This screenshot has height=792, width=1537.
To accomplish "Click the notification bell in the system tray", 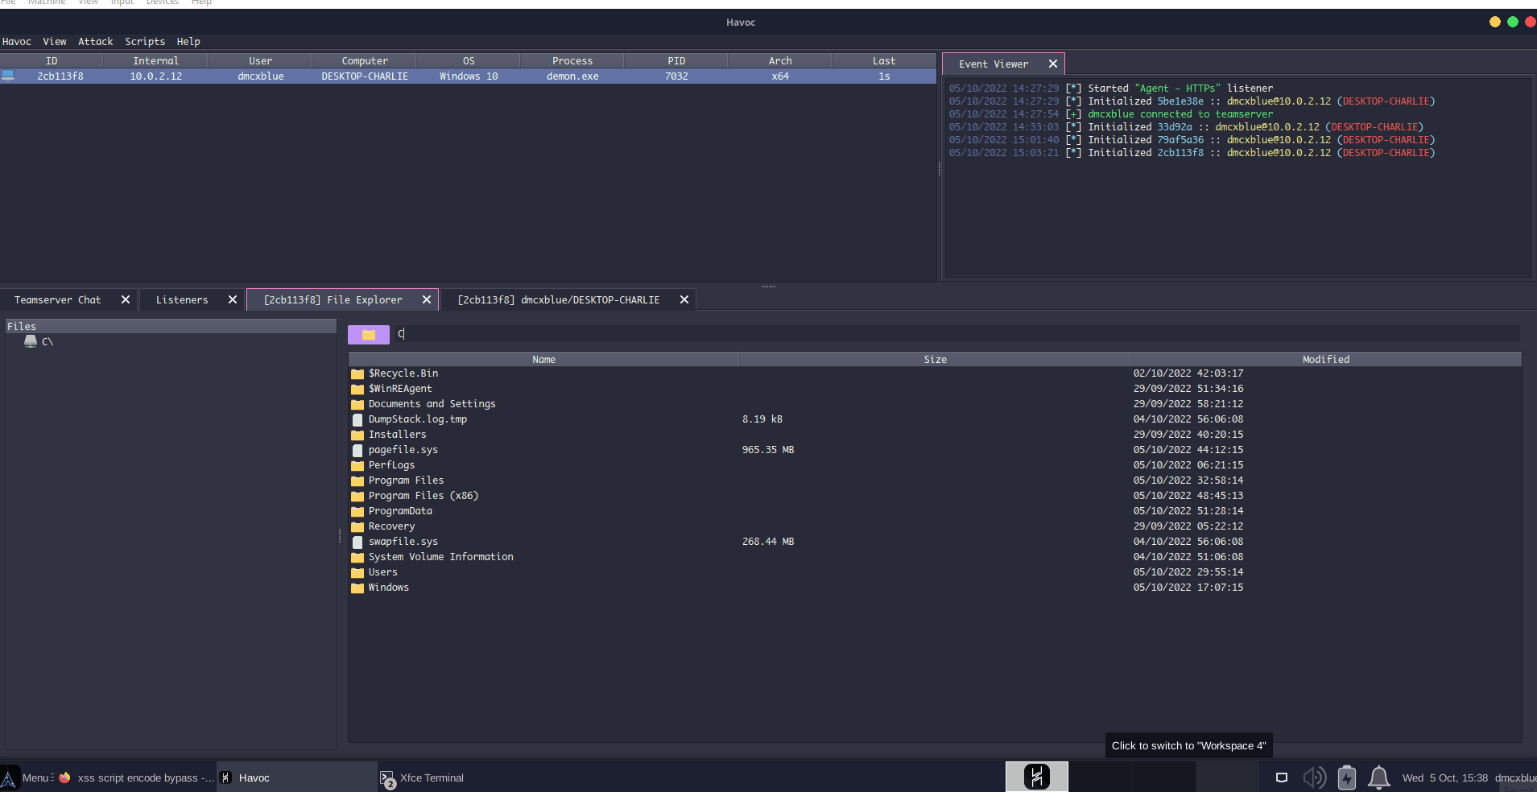I will tap(1378, 778).
